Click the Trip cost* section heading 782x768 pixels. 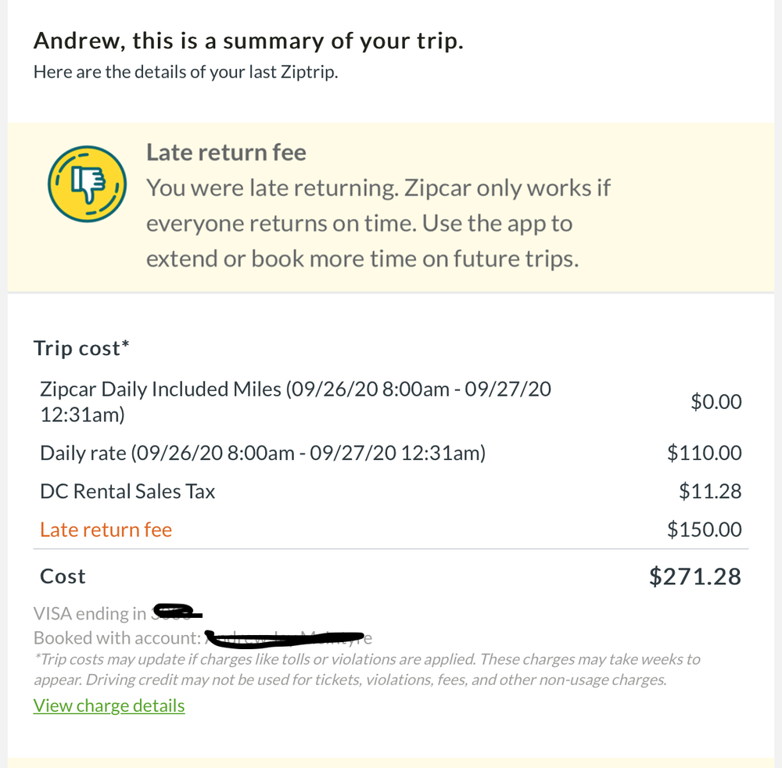(81, 348)
